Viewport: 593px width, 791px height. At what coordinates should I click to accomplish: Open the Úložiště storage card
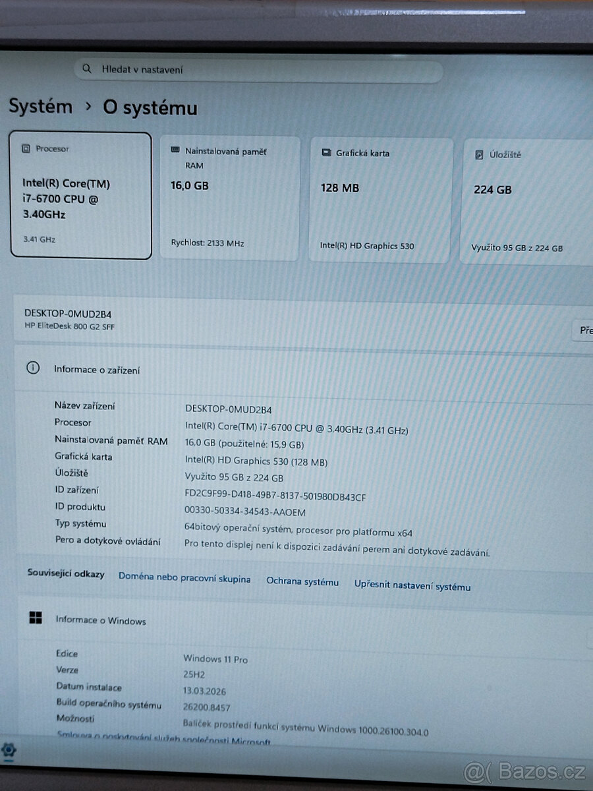click(x=526, y=201)
